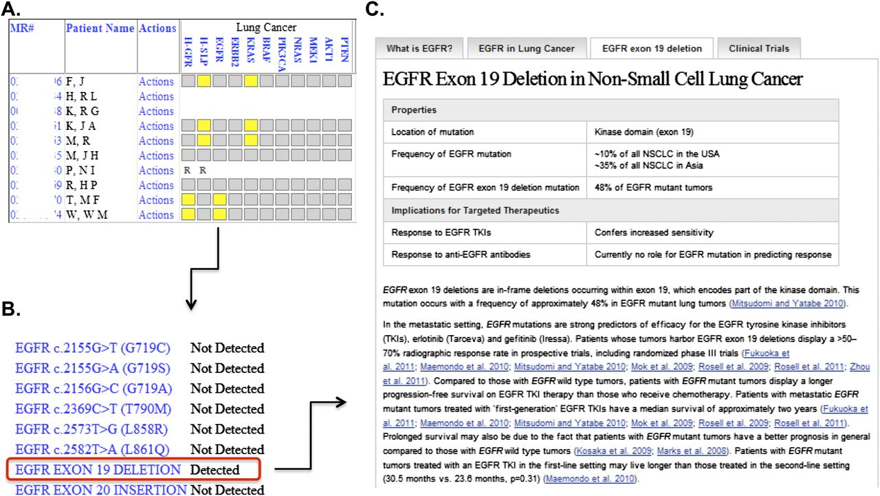Viewport: 880px width, 496px height.
Task: Open the Clinical Trials tab
Action: [x=759, y=48]
